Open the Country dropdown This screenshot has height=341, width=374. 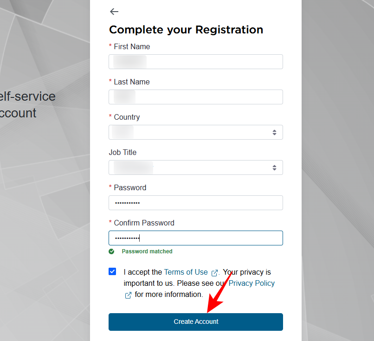(x=195, y=132)
